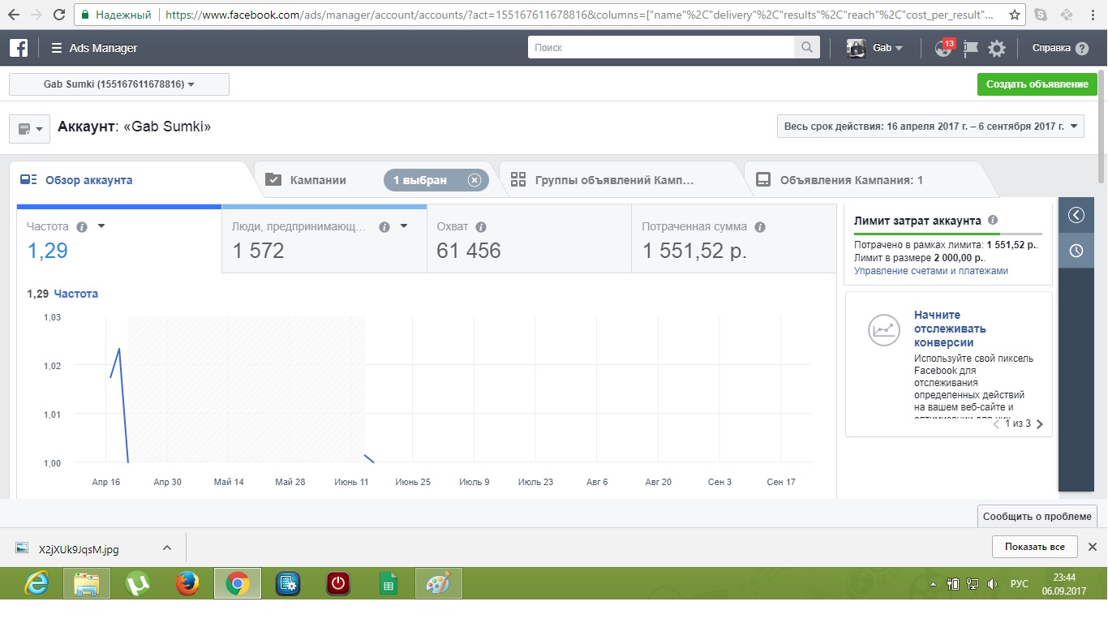Show info for Охват metric
The image size is (1108, 623).
pyautogui.click(x=481, y=227)
